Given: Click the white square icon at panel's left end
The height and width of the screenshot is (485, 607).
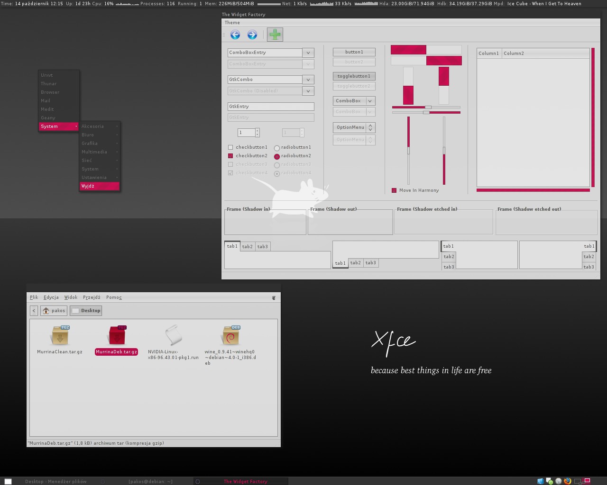Looking at the screenshot, I should [x=8, y=481].
